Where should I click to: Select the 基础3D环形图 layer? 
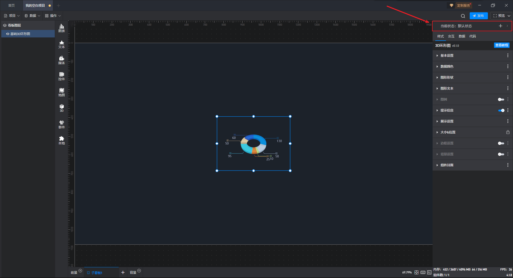20,34
